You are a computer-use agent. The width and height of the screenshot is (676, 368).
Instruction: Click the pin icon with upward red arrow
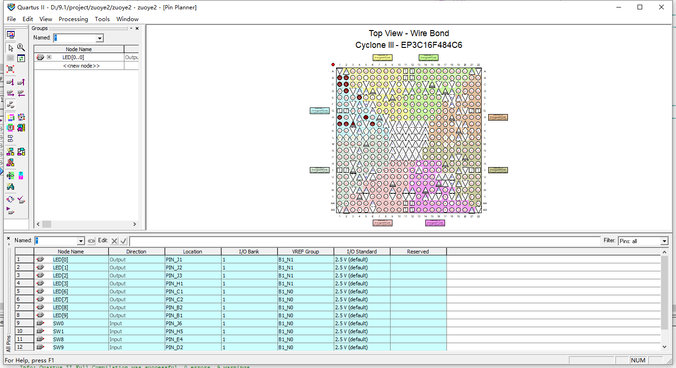(21, 82)
